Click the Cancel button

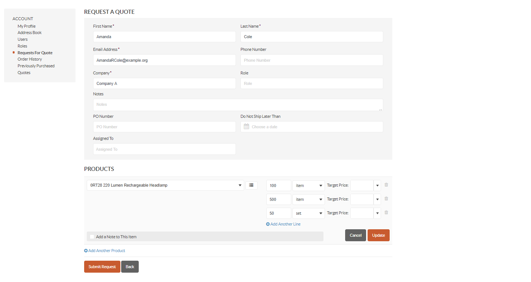356,235
